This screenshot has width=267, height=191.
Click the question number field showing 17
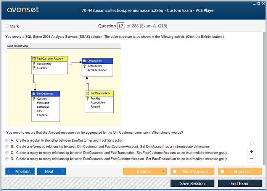click(x=121, y=26)
